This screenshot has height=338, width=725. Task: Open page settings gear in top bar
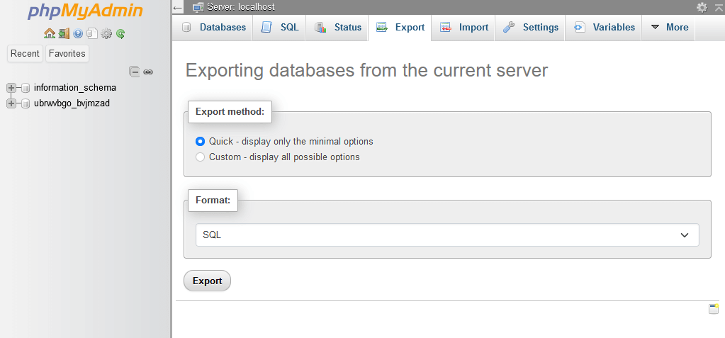click(702, 7)
